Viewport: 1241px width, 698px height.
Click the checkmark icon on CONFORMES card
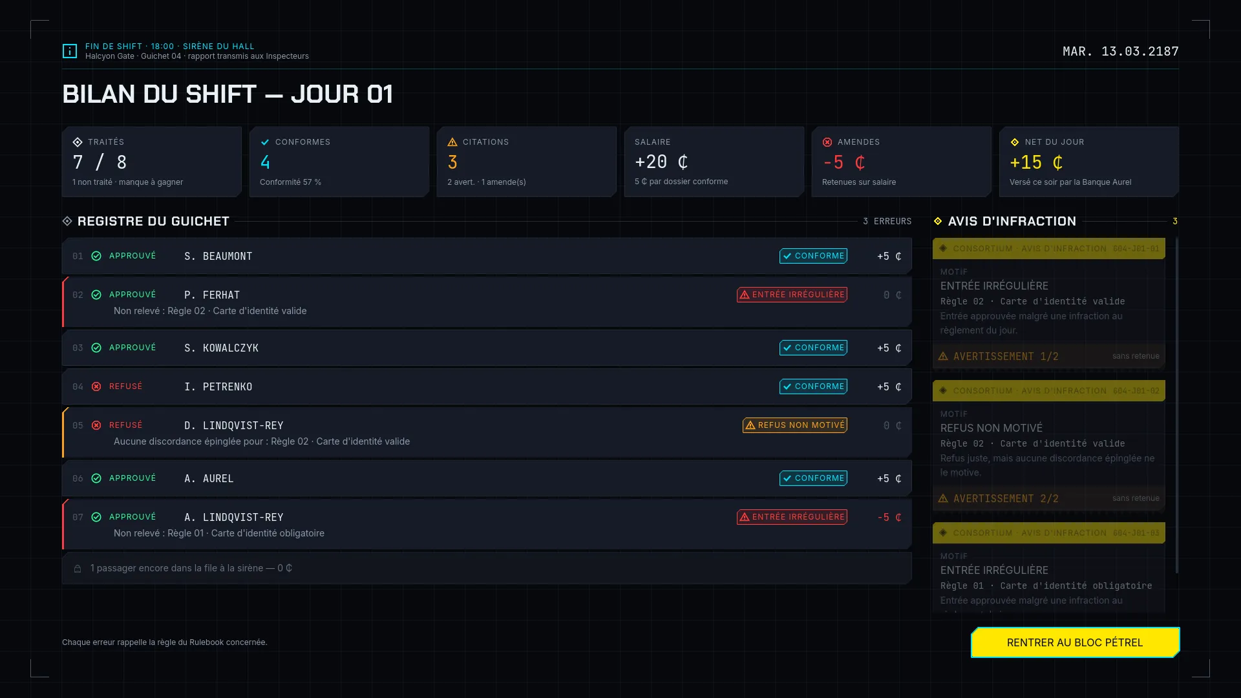[265, 142]
